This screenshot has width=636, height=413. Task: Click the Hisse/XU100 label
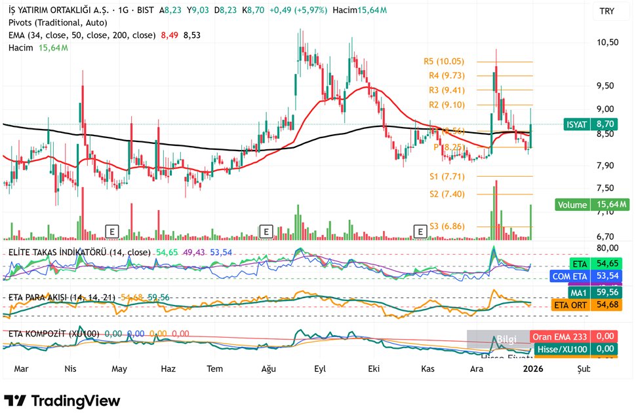click(576, 349)
